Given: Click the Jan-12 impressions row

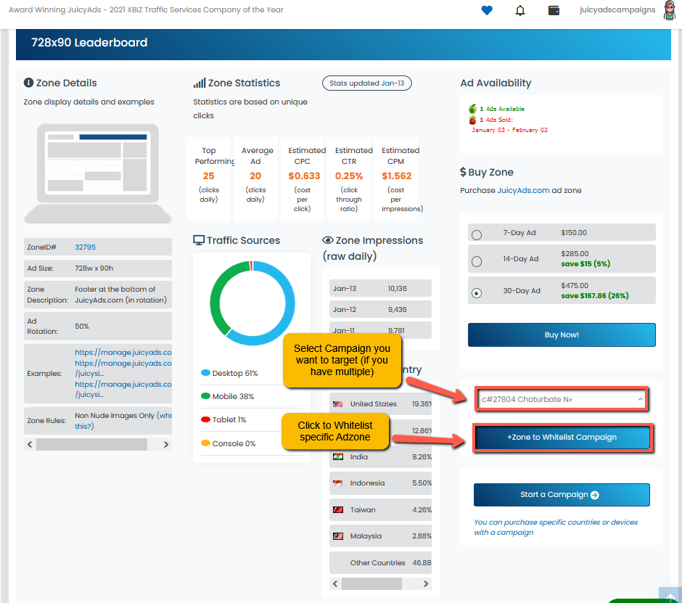Looking at the screenshot, I should (380, 309).
